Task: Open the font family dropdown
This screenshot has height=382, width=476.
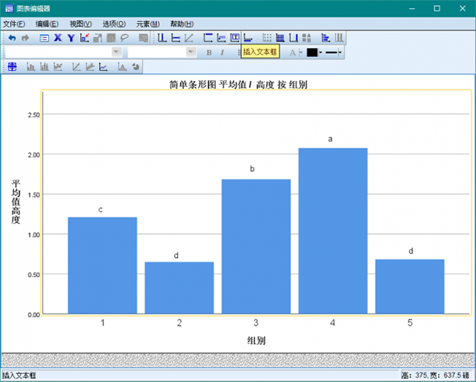Action: tap(117, 52)
